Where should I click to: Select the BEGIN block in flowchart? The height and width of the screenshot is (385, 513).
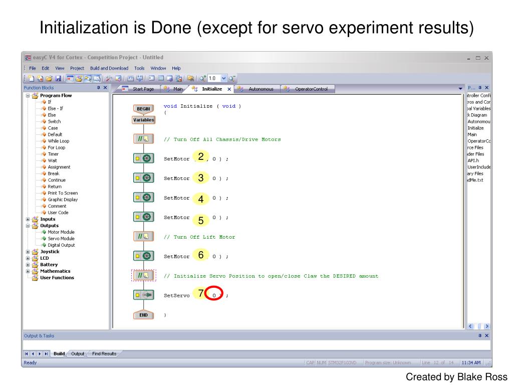[x=144, y=109]
